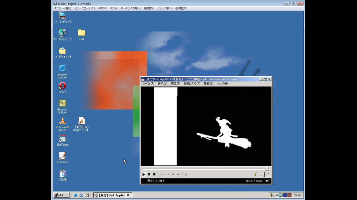Stop the video playback
Viewport: 357px width, 200px height.
pos(154,174)
